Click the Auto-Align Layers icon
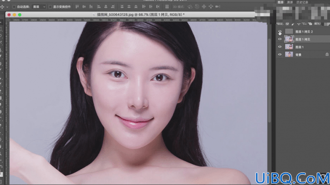This screenshot has height=185, width=330. [167, 7]
